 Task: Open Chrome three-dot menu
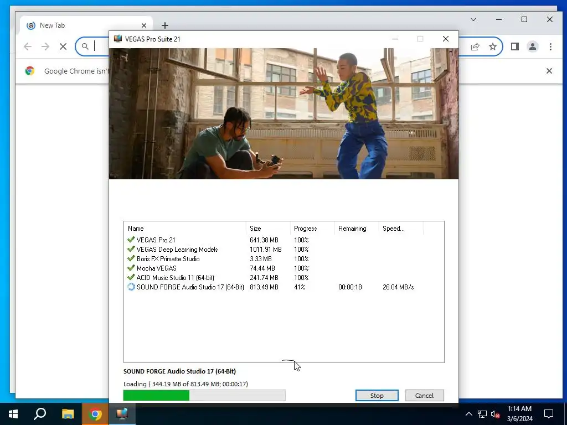pyautogui.click(x=550, y=46)
